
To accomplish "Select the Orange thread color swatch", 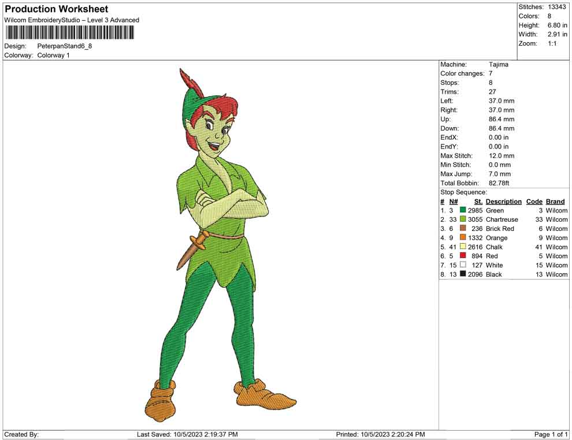I will pos(463,237).
